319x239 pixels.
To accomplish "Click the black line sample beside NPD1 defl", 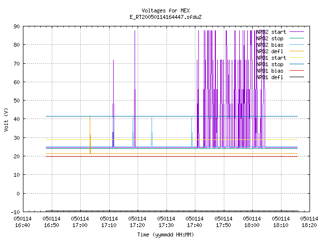I will [297, 77].
